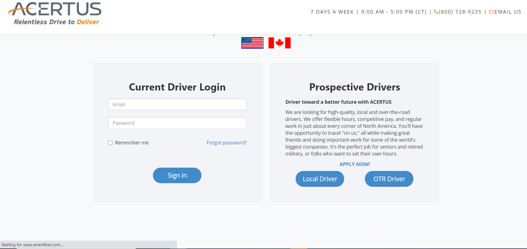Select the United States flag
This screenshot has width=527, height=249.
pyautogui.click(x=252, y=43)
